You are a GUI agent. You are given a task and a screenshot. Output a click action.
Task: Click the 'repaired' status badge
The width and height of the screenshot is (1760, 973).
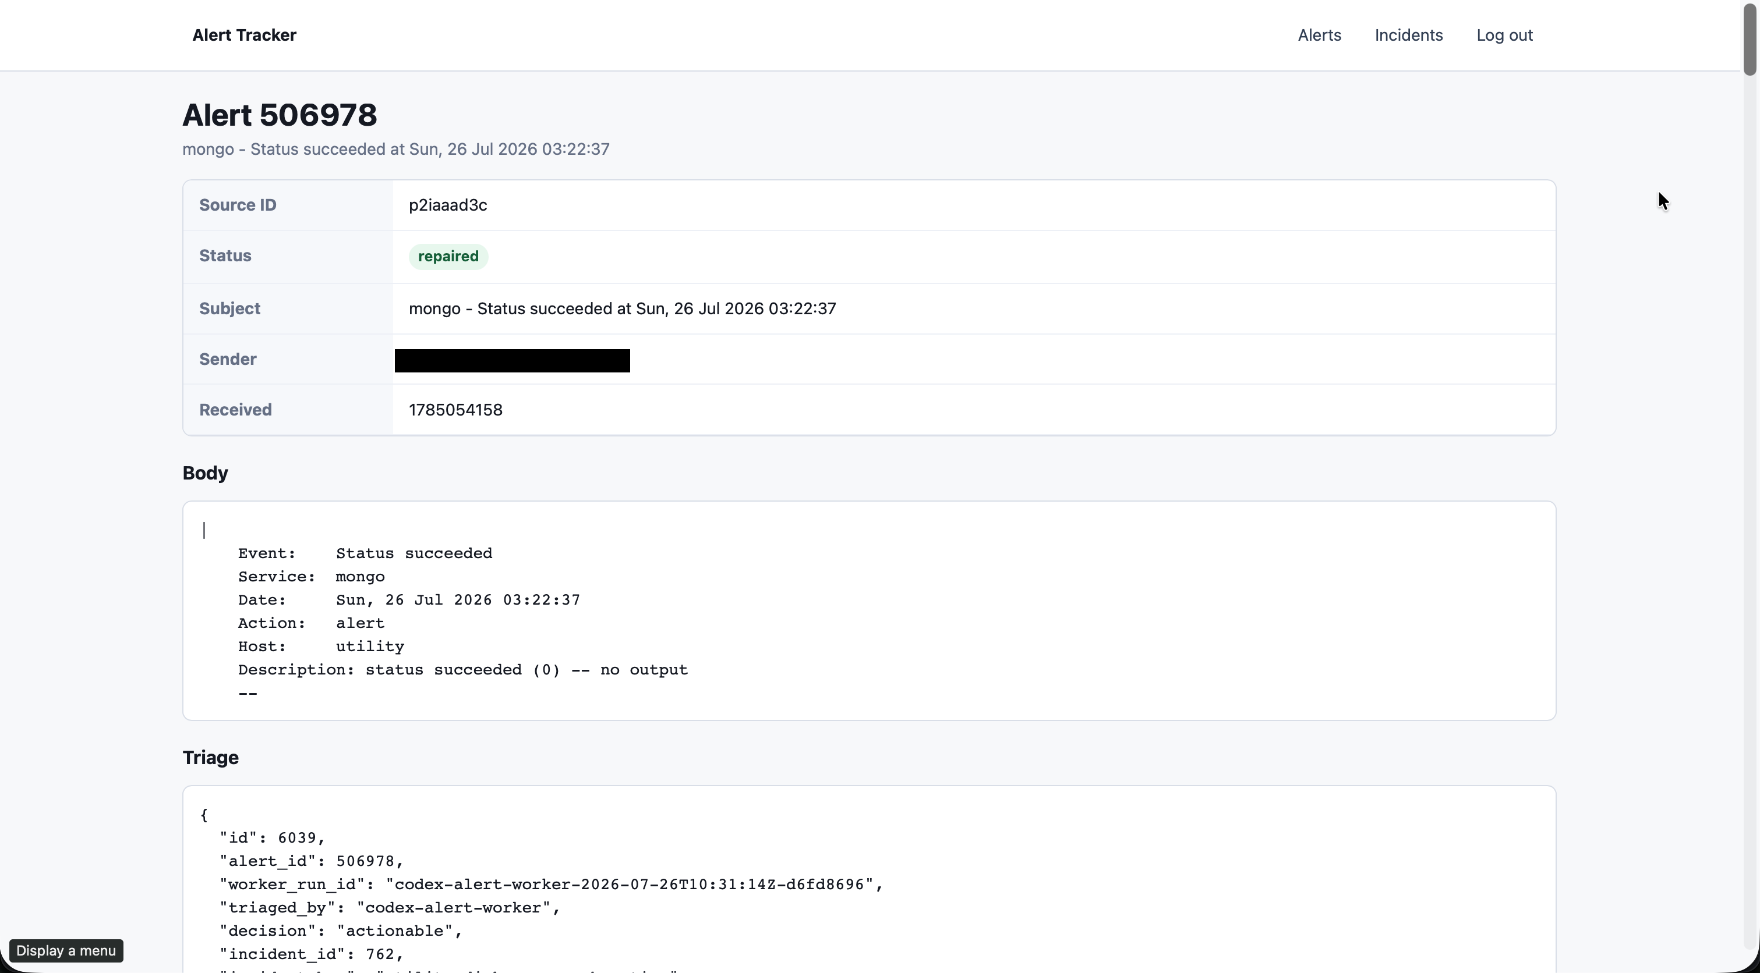point(448,256)
